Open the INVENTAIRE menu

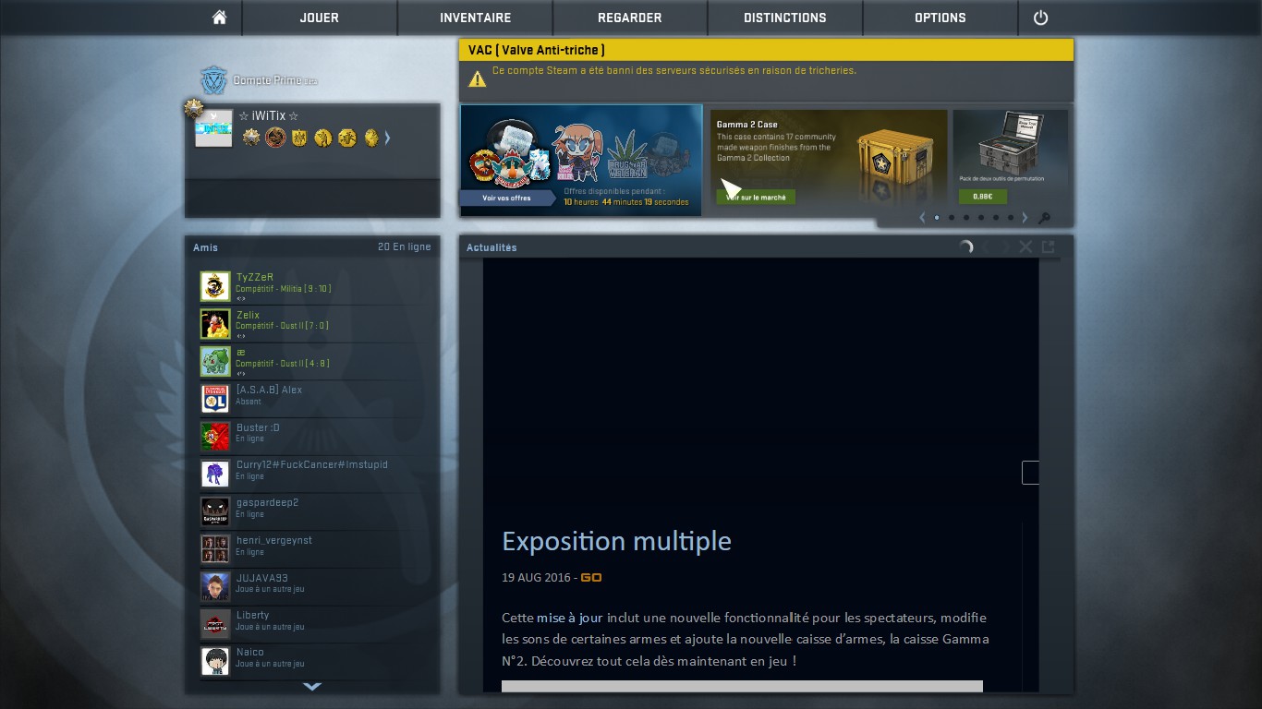click(475, 18)
